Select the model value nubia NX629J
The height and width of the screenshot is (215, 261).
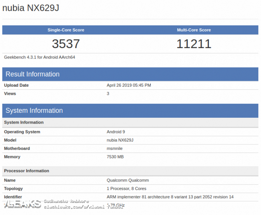pyautogui.click(x=120, y=140)
